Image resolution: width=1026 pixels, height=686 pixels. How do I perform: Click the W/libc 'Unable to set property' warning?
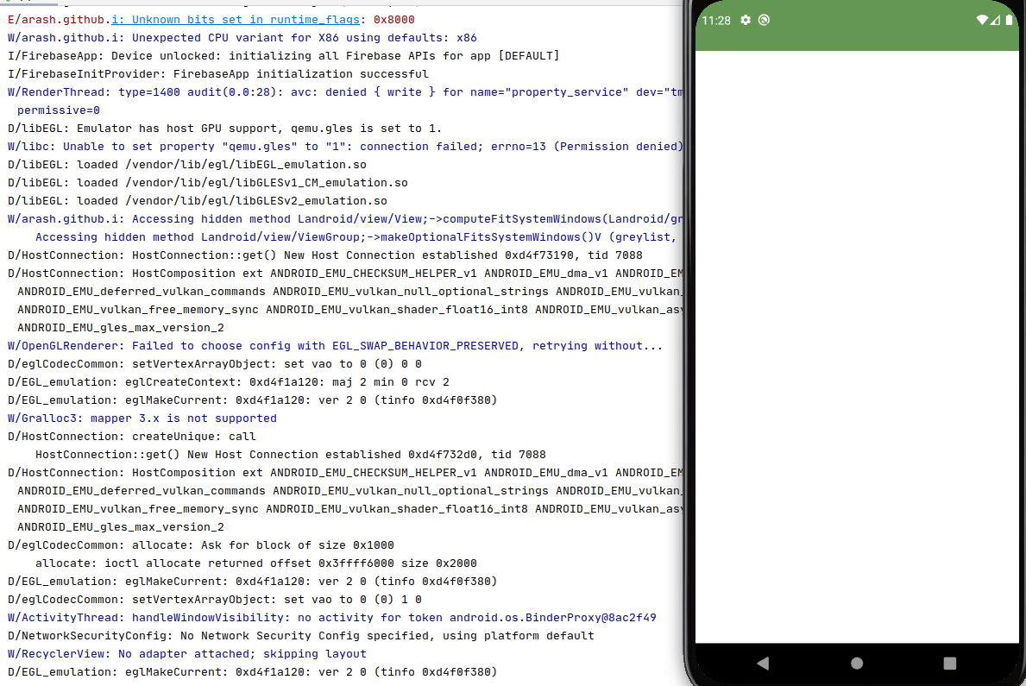pyautogui.click(x=345, y=147)
